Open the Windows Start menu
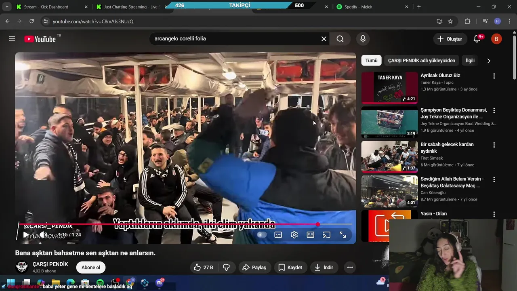This screenshot has width=517, height=291. (11, 283)
